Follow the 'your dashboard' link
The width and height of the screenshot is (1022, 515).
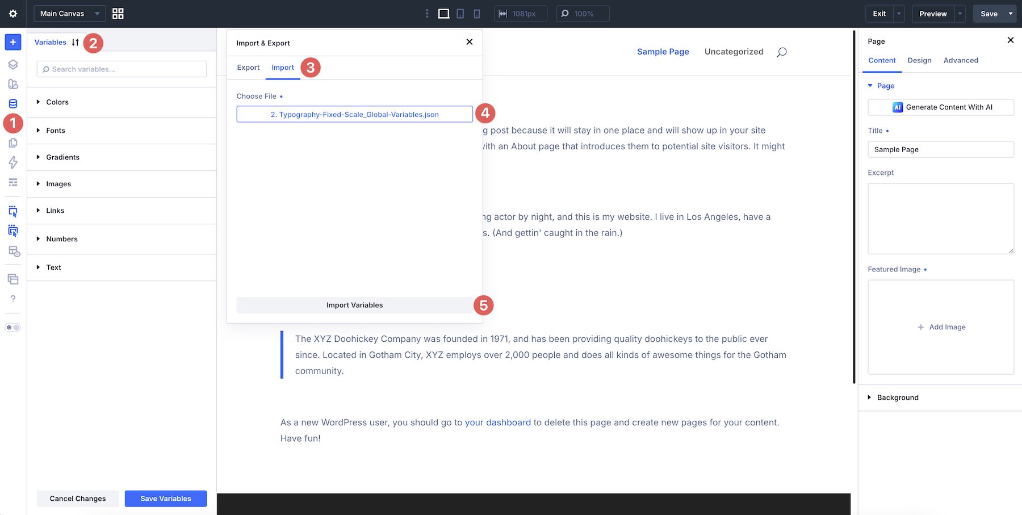point(498,422)
